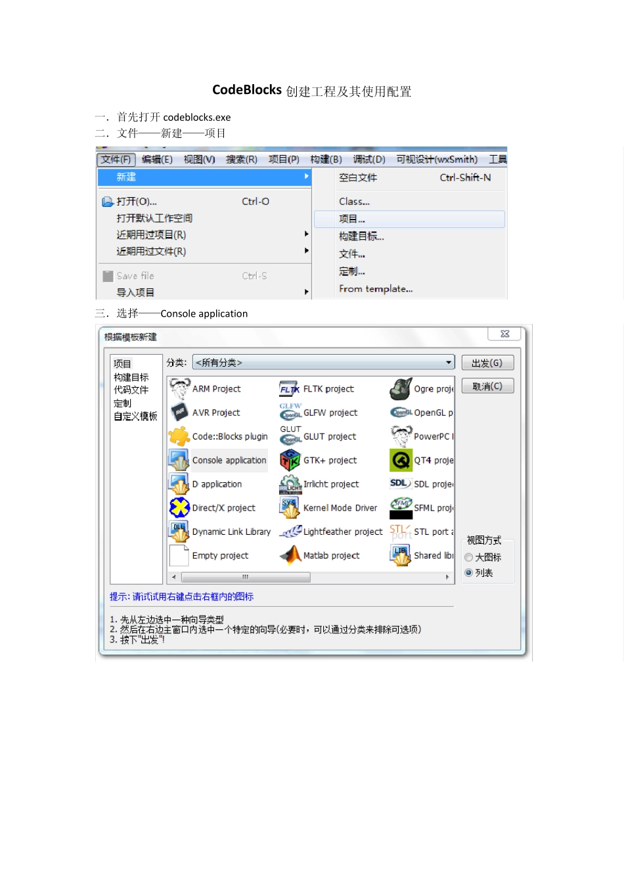The height and width of the screenshot is (883, 624).
Task: Select the 列表 view radio button
Action: click(469, 573)
